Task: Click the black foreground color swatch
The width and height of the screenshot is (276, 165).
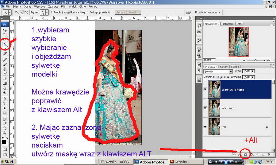Action: pyautogui.click(x=4, y=142)
